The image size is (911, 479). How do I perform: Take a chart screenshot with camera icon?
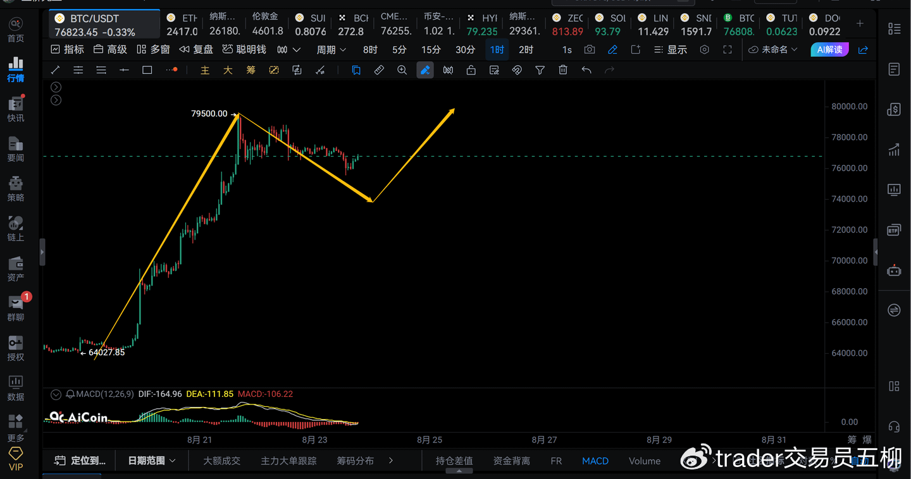(x=590, y=49)
